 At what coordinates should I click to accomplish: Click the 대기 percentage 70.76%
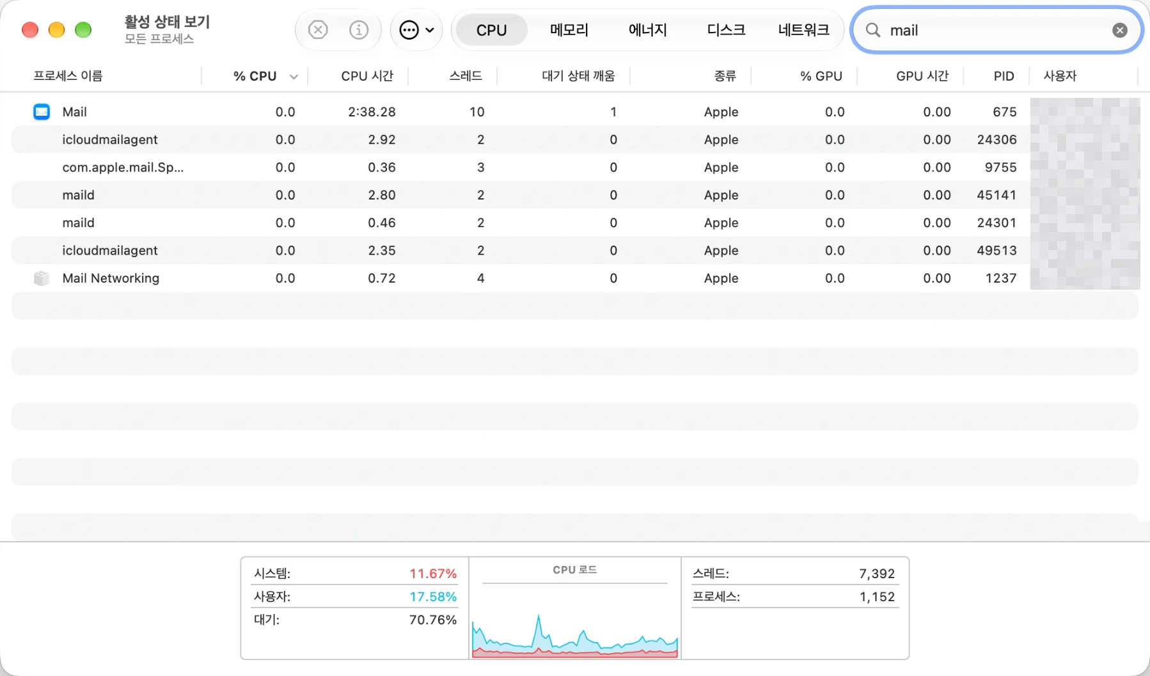433,620
